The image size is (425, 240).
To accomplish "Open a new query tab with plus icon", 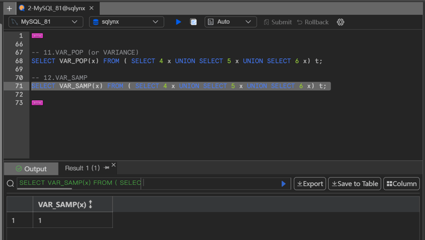I will point(9,8).
